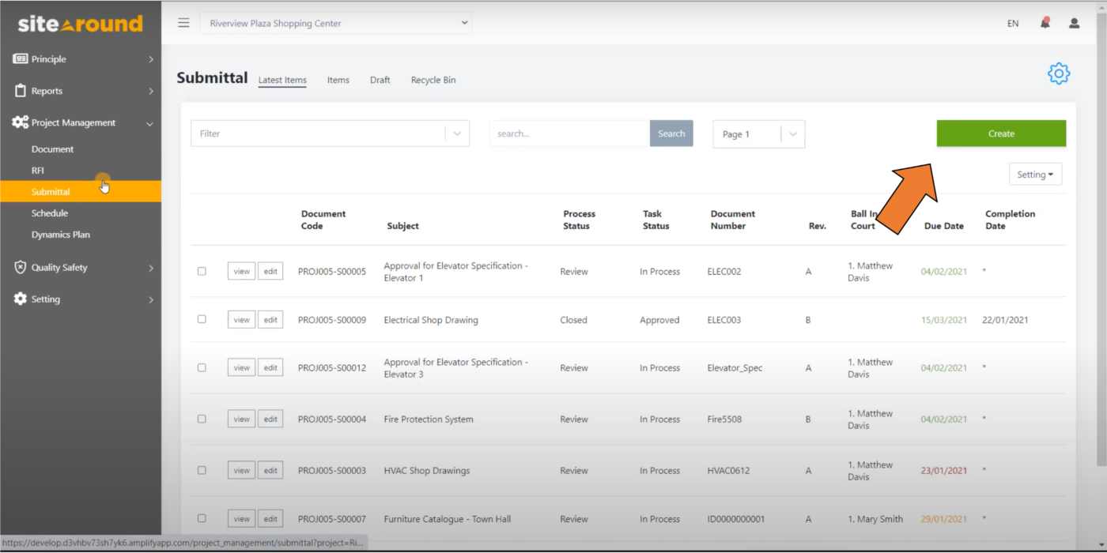Tick checkbox for PROJ005-S00012 row

tap(202, 367)
